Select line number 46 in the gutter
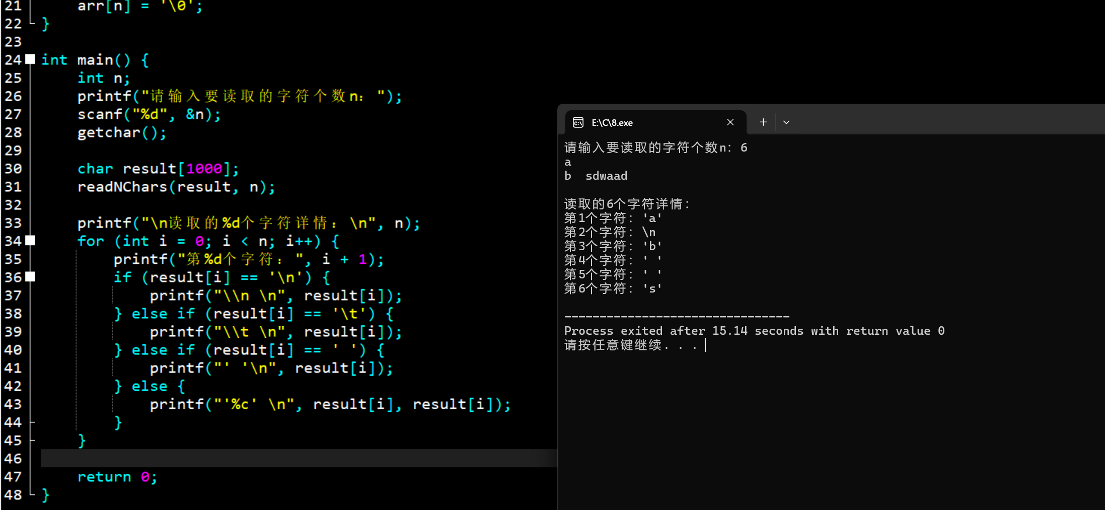 [x=13, y=458]
